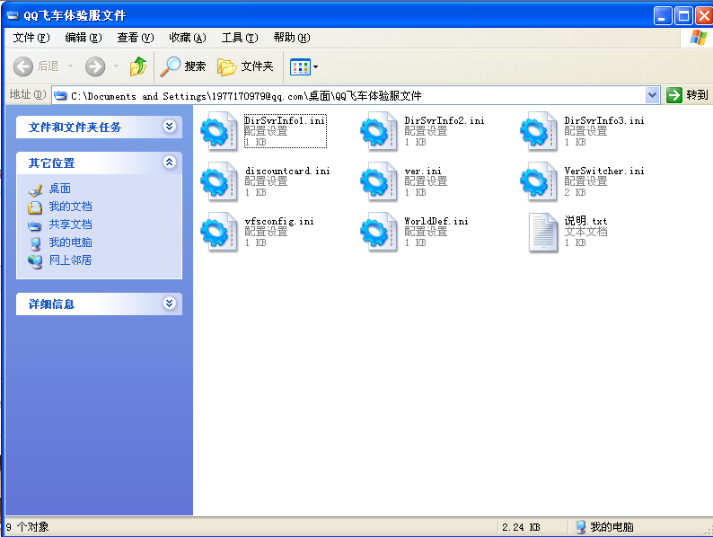Expand the 文件和文件夹任务 panel
Viewport: 713px width, 537px height.
pyautogui.click(x=169, y=126)
